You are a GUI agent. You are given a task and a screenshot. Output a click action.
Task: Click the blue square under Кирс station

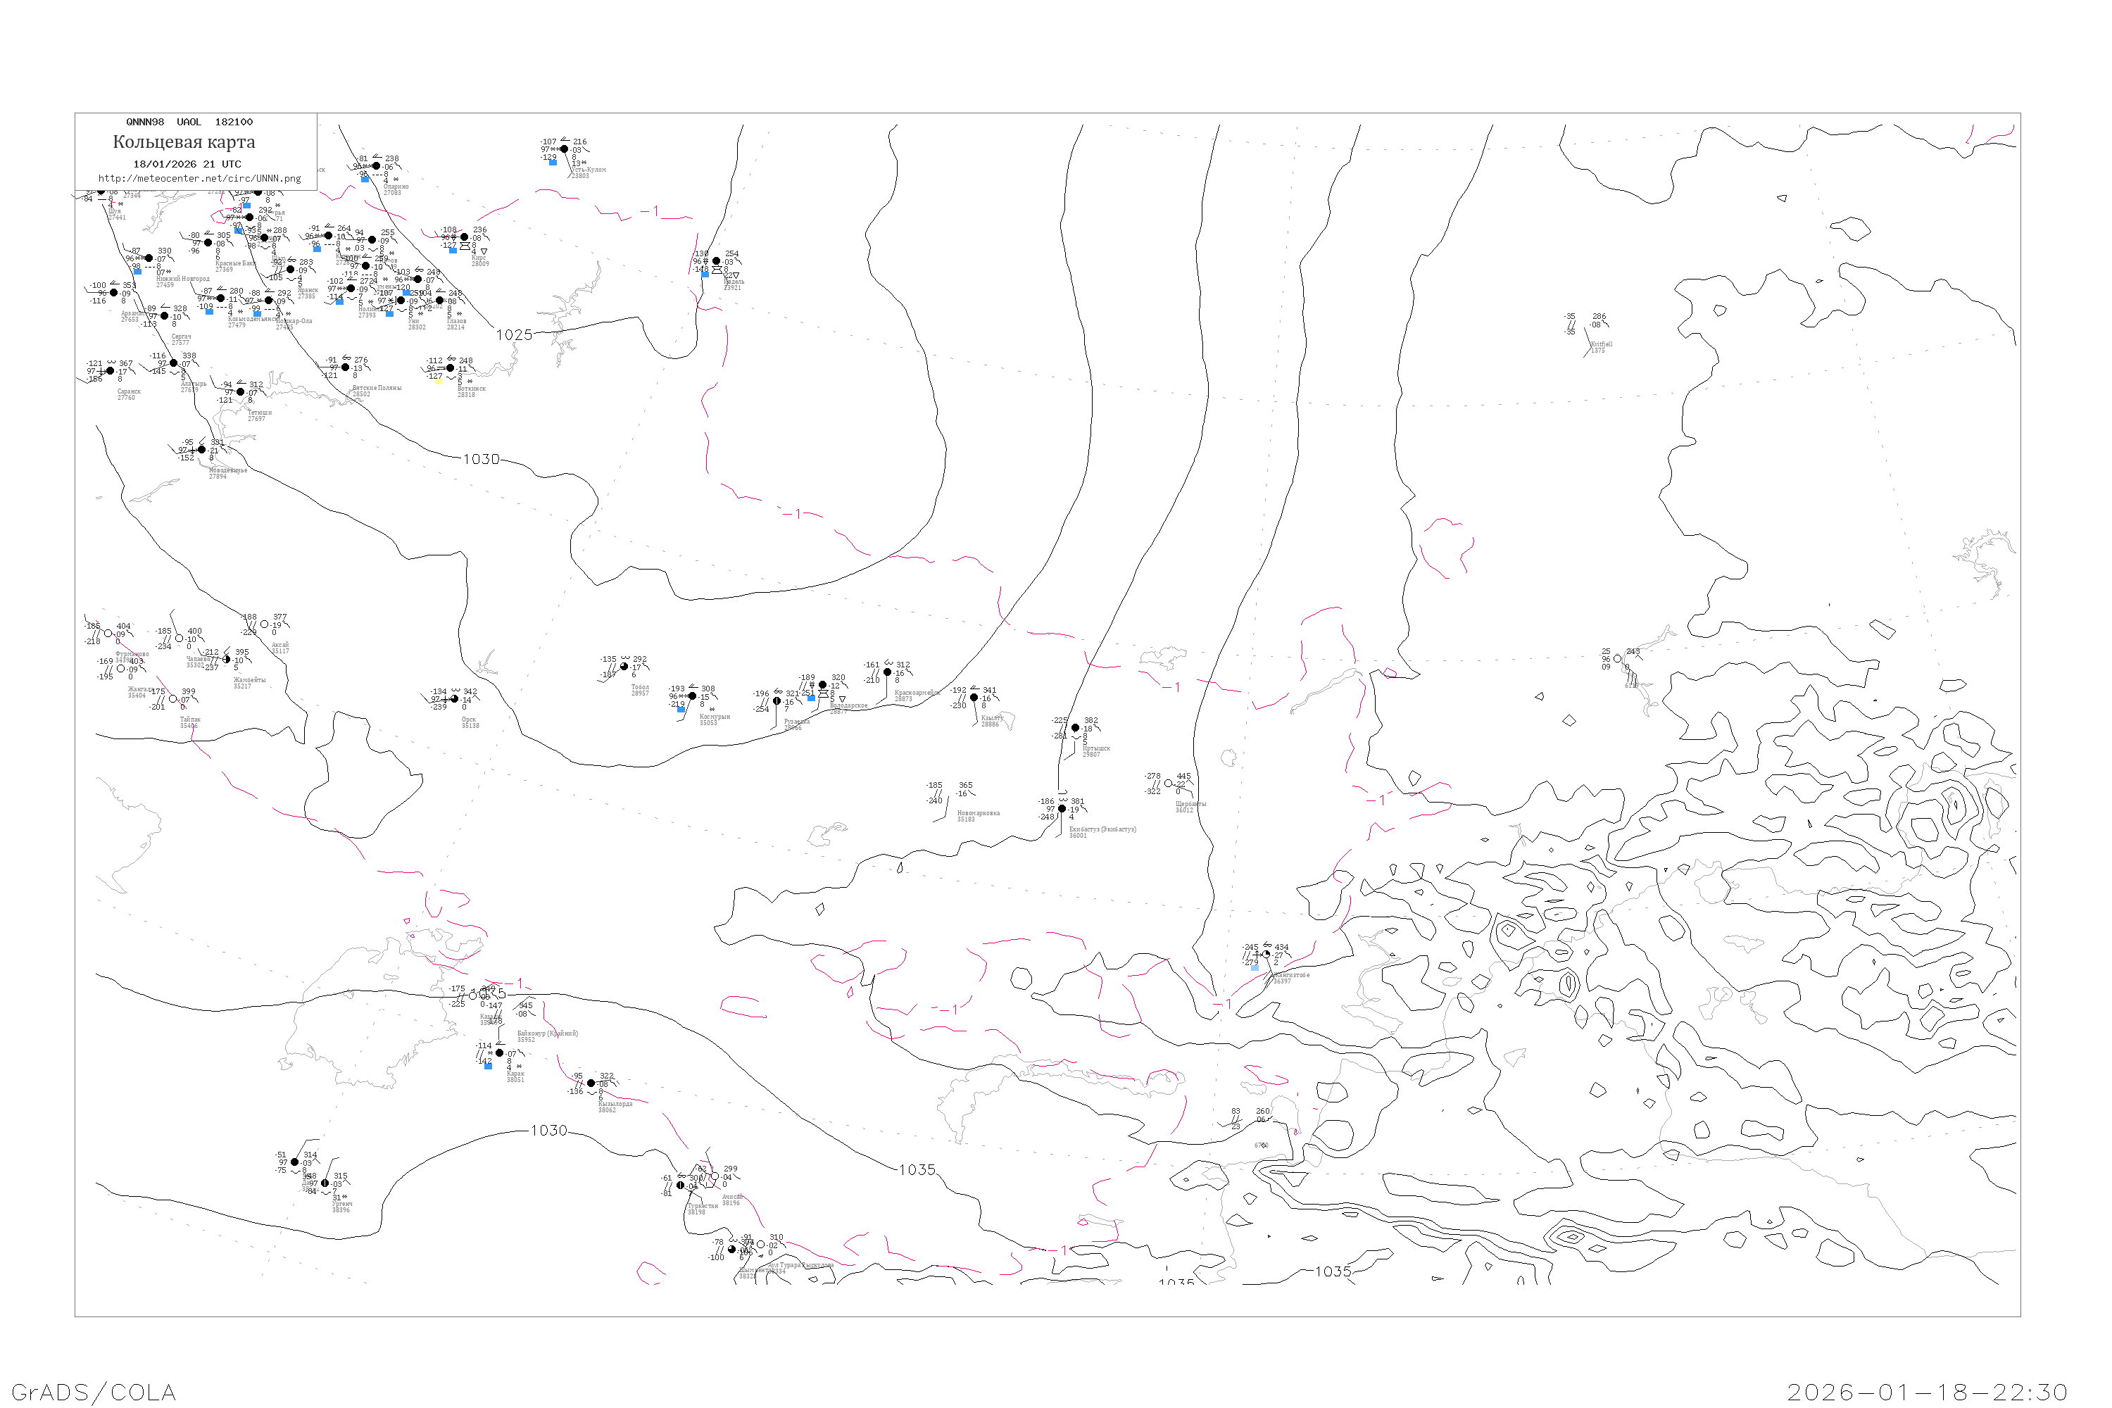[453, 251]
